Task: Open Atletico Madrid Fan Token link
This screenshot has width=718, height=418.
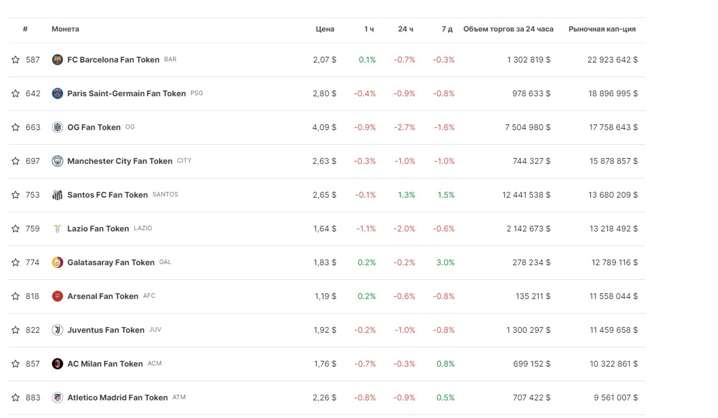Action: click(117, 398)
